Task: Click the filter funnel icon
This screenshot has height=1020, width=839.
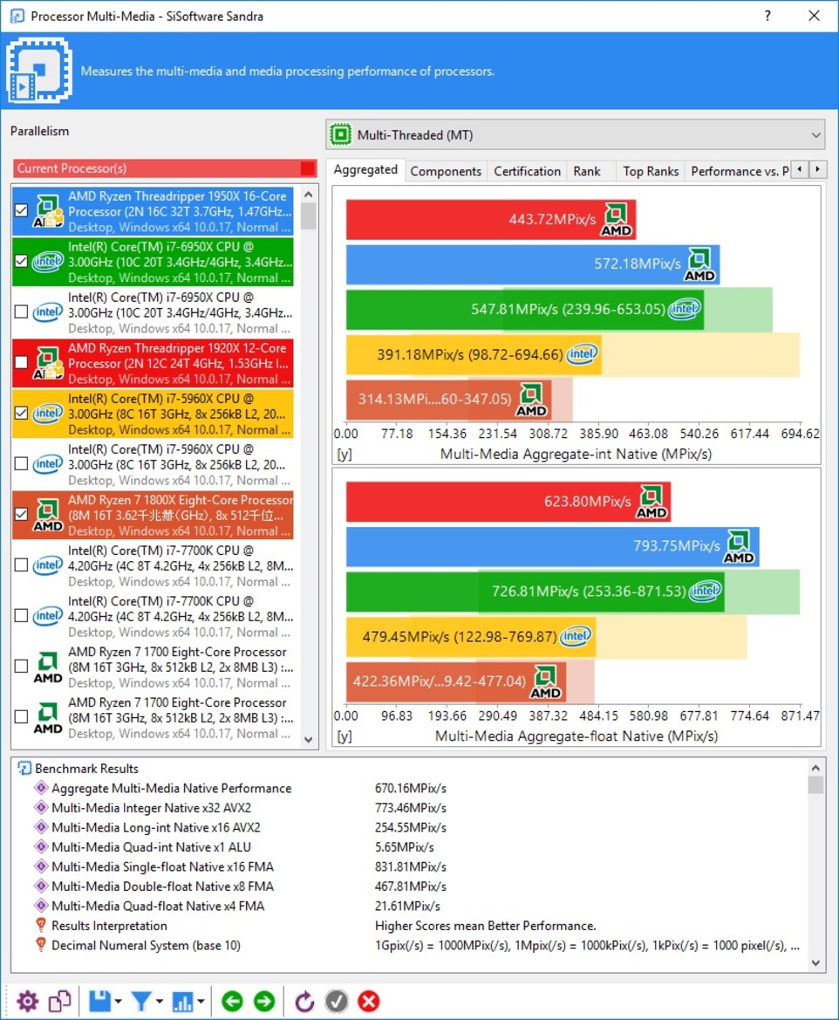Action: point(141,1001)
